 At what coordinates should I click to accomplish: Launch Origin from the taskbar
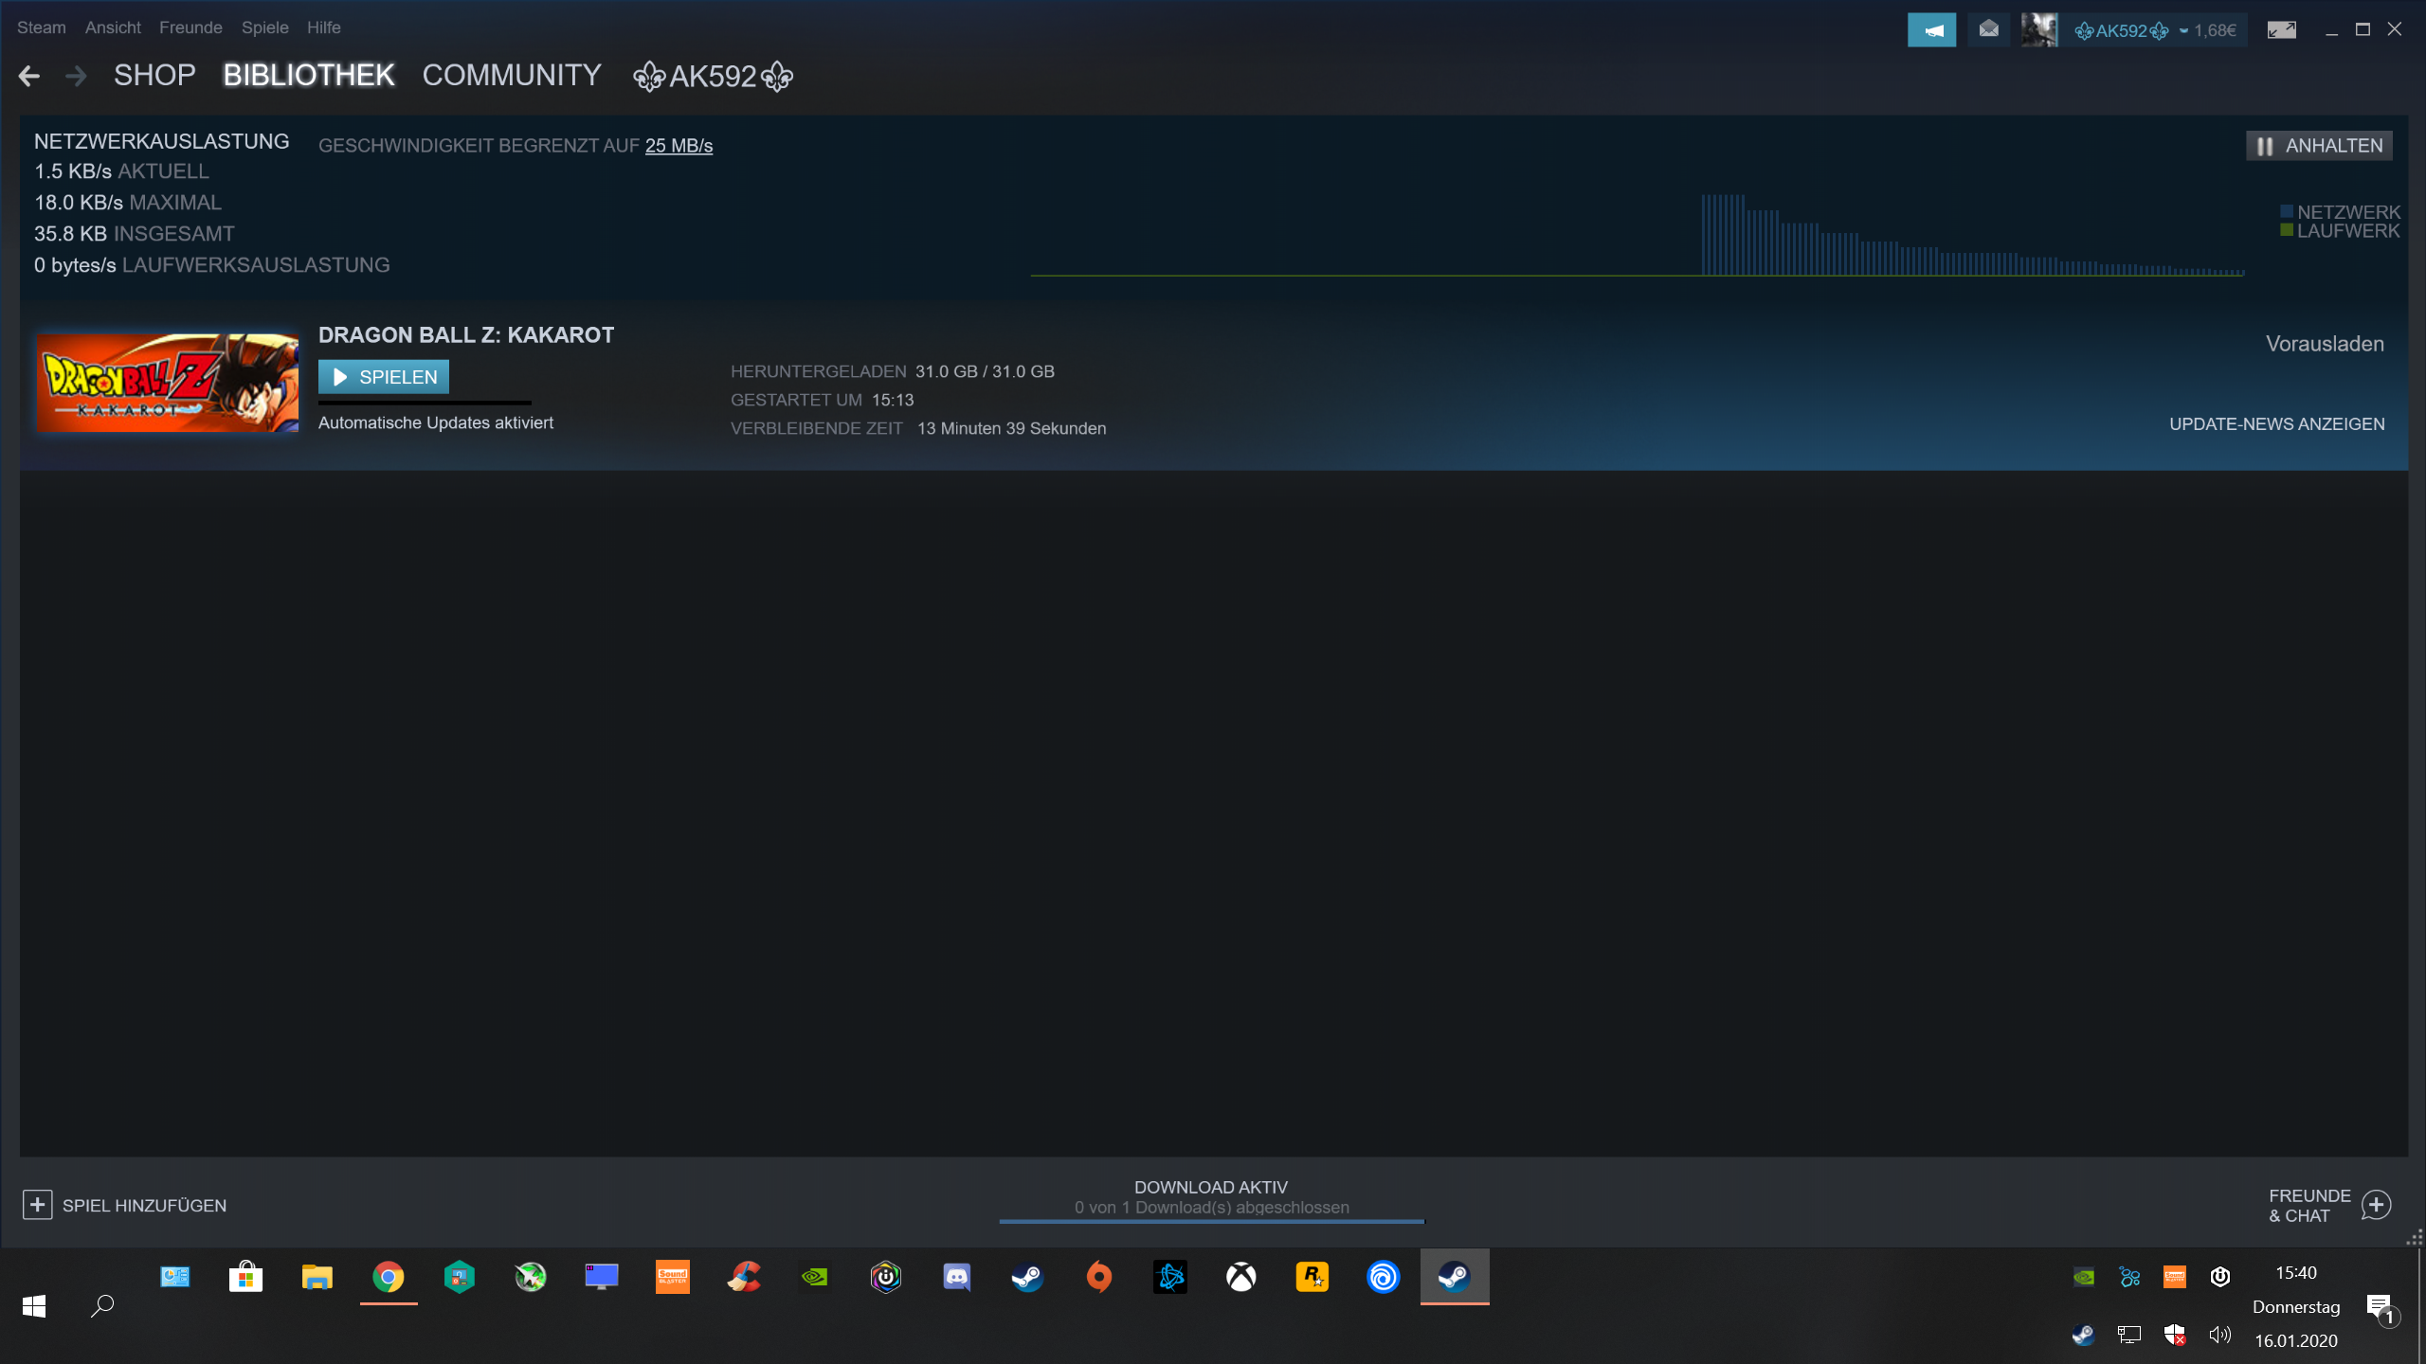point(1098,1277)
